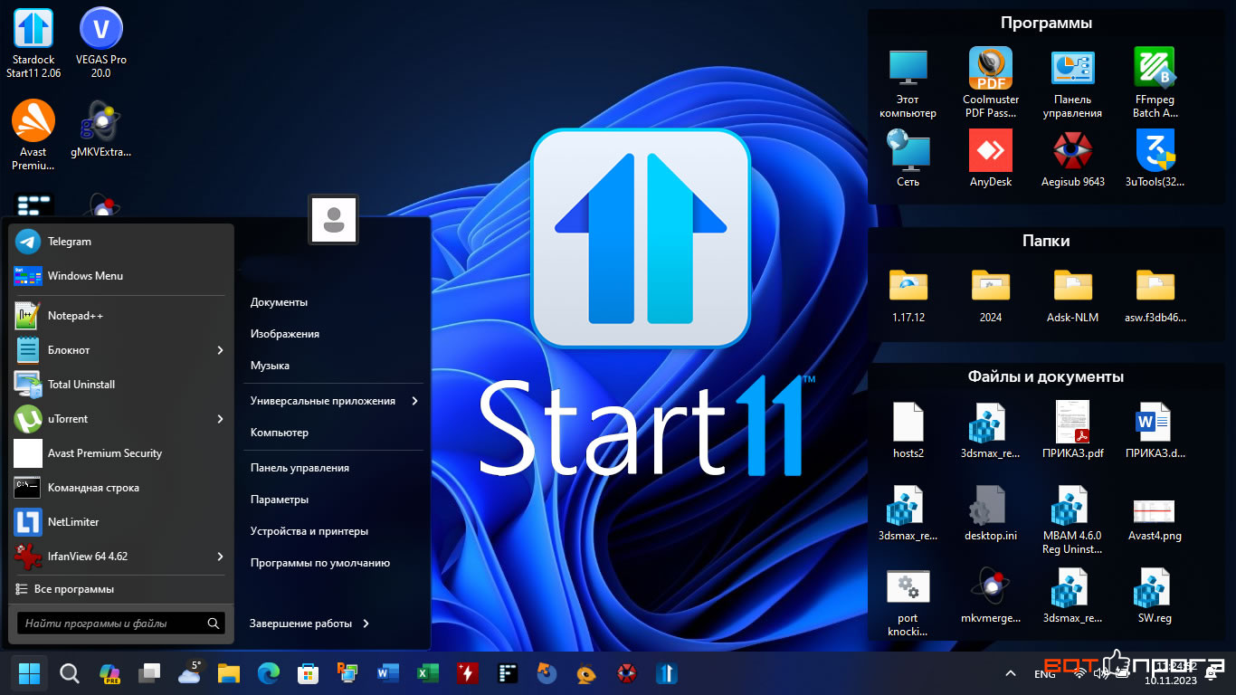1236x695 pixels.
Task: Click the user account avatar picture
Action: coord(333,220)
